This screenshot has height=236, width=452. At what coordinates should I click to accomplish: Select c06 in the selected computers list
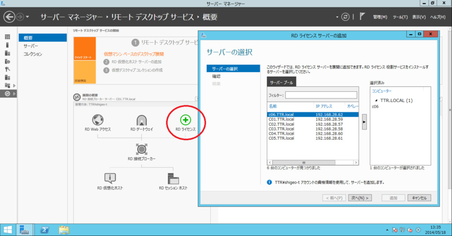(375, 106)
